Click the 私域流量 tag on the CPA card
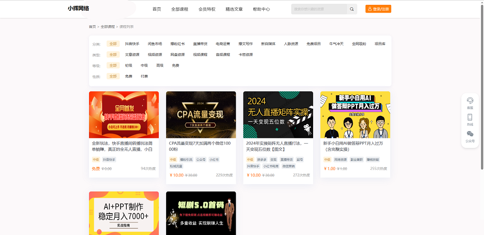 tap(176, 166)
